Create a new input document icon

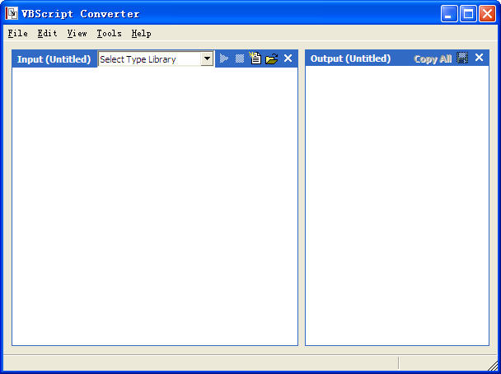pos(255,58)
